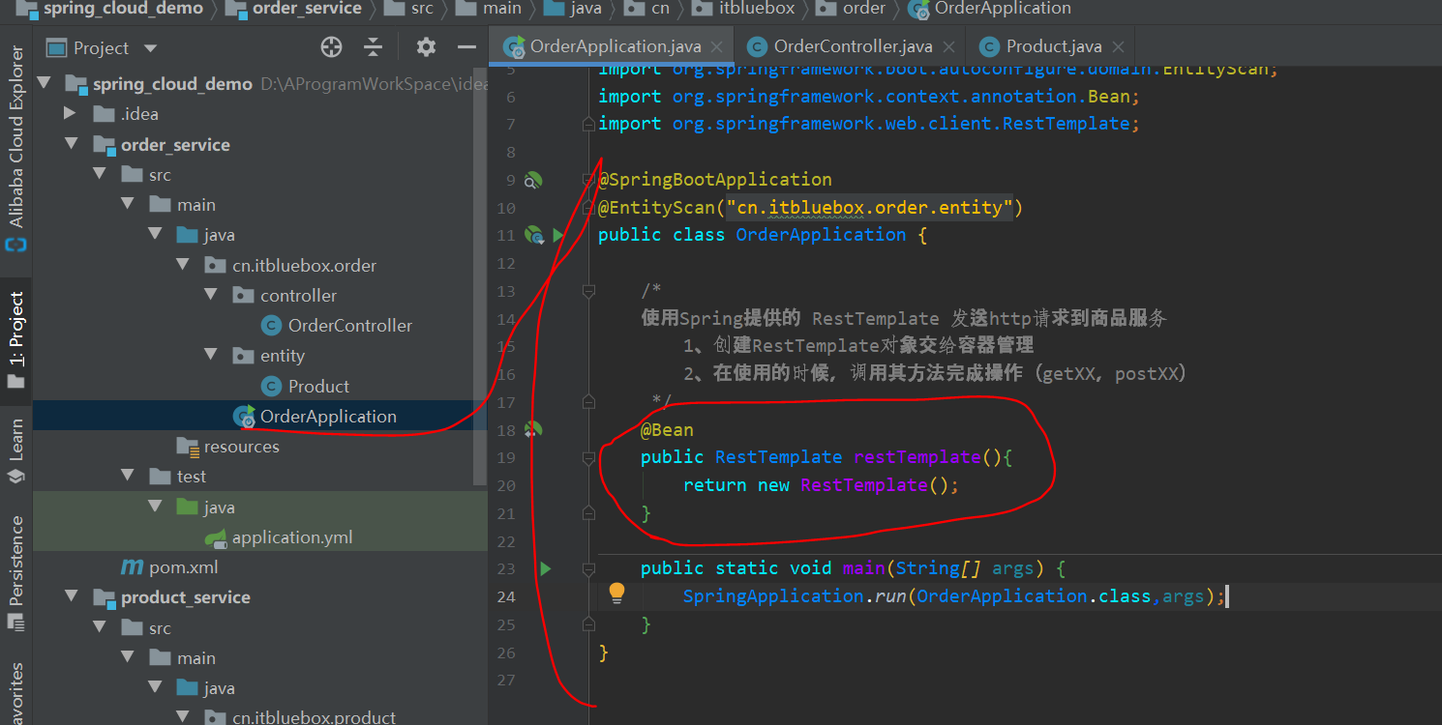This screenshot has width=1442, height=725.
Task: Close the OrderApplication.java tab
Action: 717,47
